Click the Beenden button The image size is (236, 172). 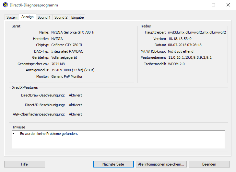pyautogui.click(x=209, y=164)
